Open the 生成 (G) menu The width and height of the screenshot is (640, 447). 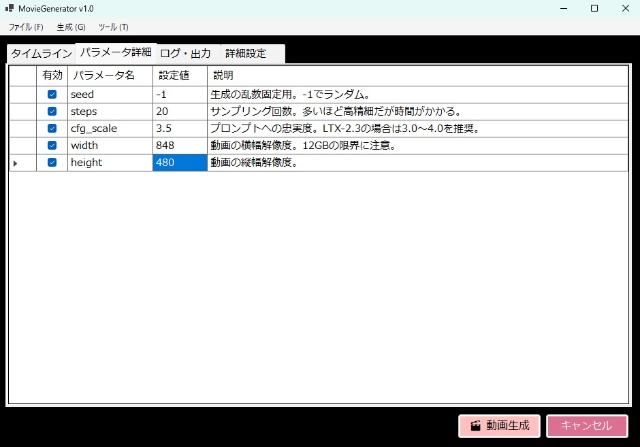(x=71, y=27)
